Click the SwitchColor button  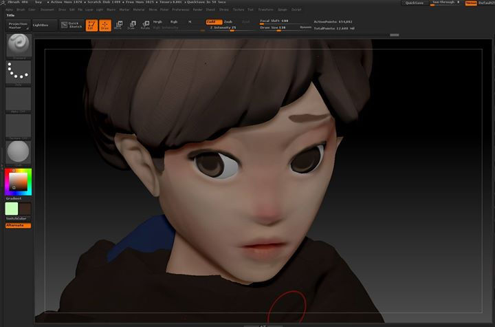coord(16,218)
